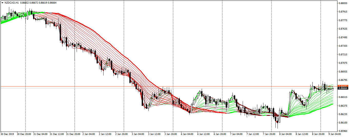Click the 8 Jan 04:00 time label
The image size is (349, 137).
point(286,134)
